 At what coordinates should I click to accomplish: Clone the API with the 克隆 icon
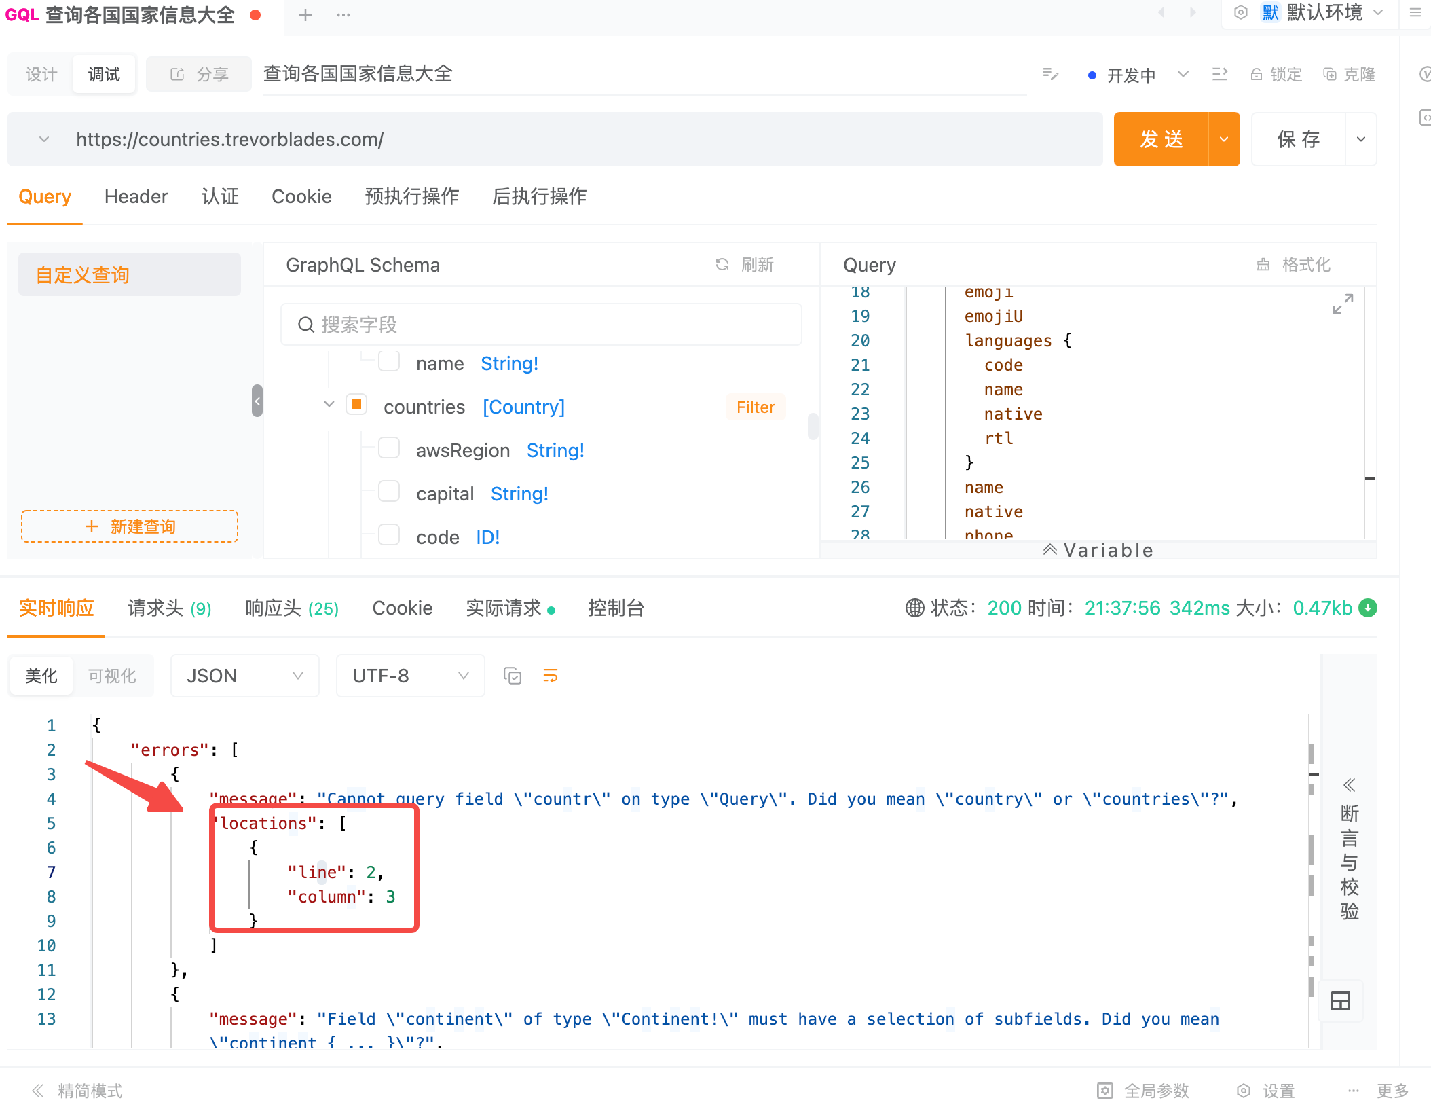coord(1348,75)
